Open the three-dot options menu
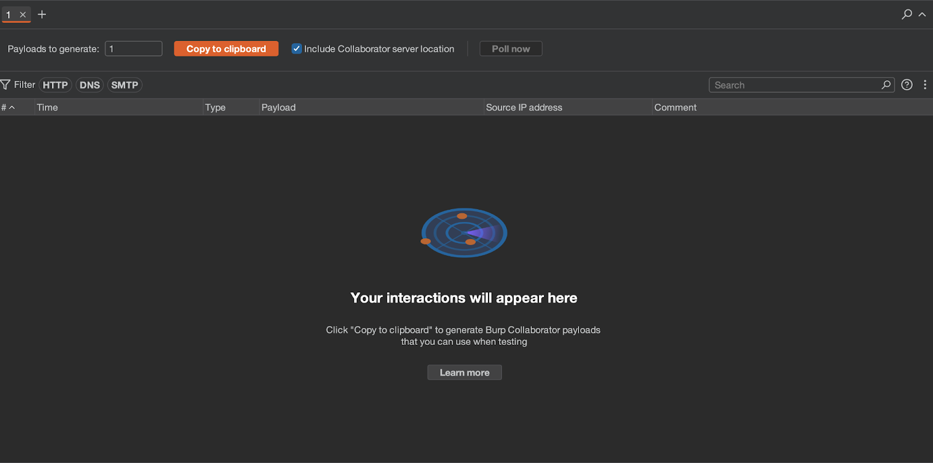The width and height of the screenshot is (933, 463). pyautogui.click(x=925, y=85)
